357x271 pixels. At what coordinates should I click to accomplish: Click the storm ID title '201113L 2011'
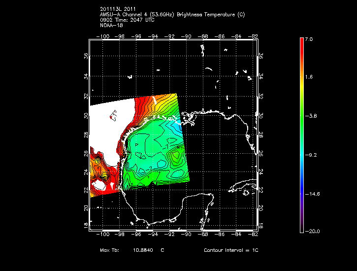point(118,9)
